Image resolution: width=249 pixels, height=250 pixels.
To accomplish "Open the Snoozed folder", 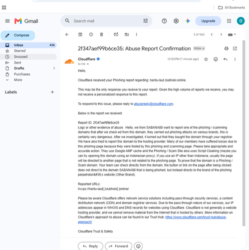I will point(28,56).
